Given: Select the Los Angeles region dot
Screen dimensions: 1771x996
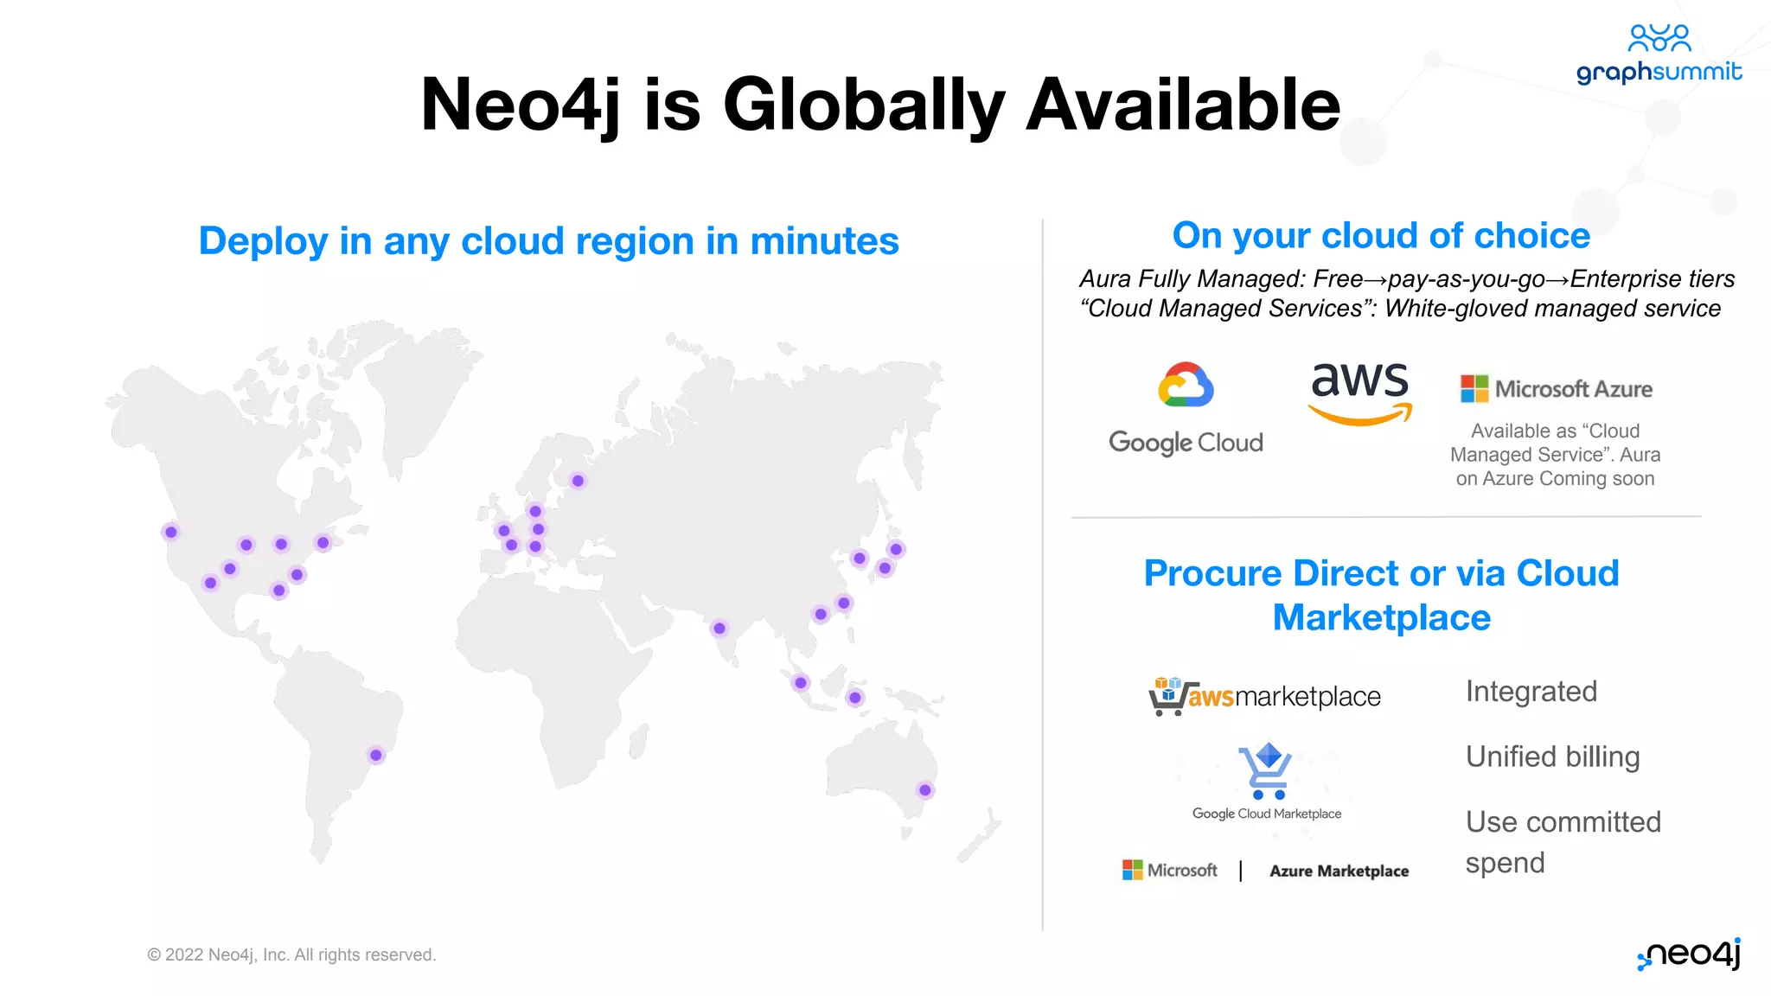Looking at the screenshot, I should click(210, 583).
